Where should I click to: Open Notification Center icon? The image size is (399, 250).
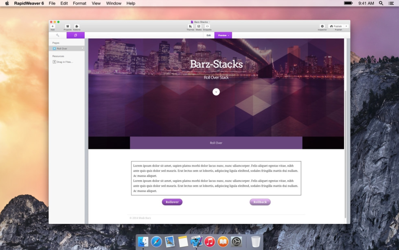point(391,3)
